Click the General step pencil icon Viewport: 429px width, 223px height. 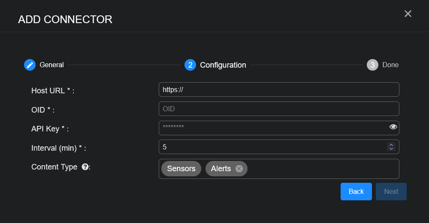pos(30,65)
